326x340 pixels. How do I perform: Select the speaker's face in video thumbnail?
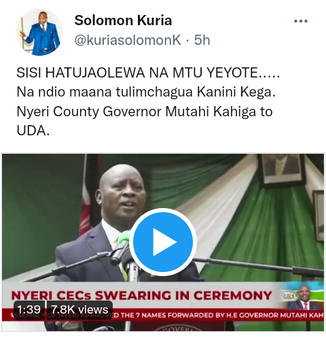click(122, 192)
